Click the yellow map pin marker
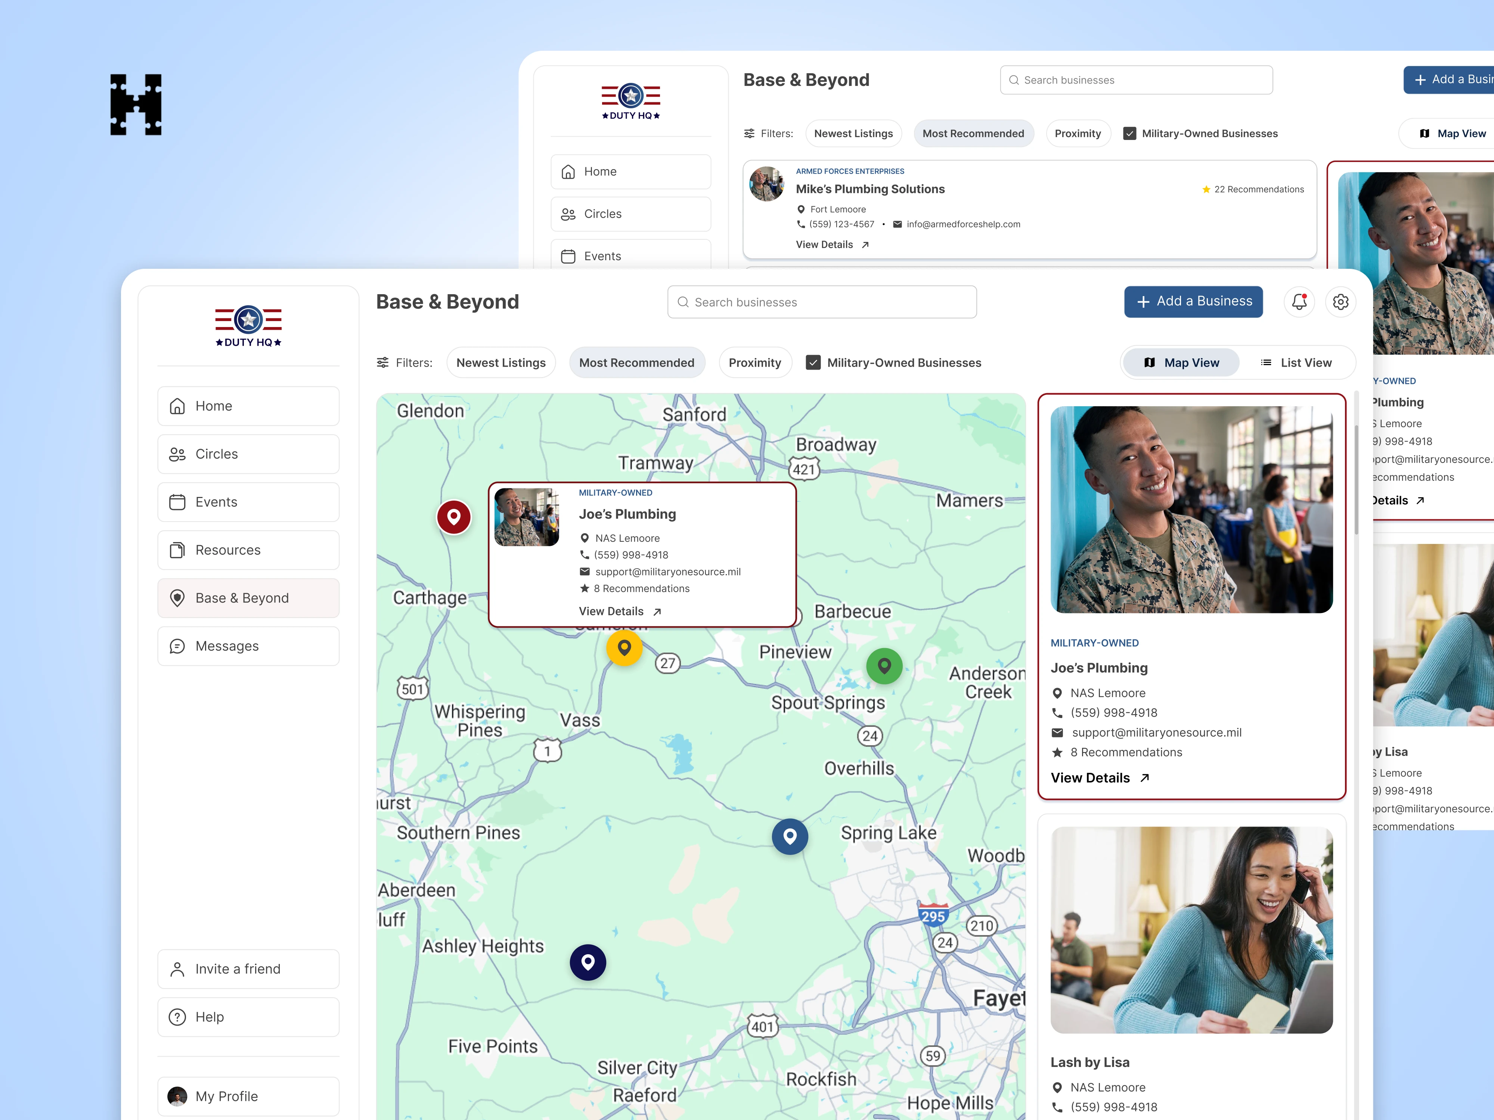The width and height of the screenshot is (1494, 1120). click(624, 648)
